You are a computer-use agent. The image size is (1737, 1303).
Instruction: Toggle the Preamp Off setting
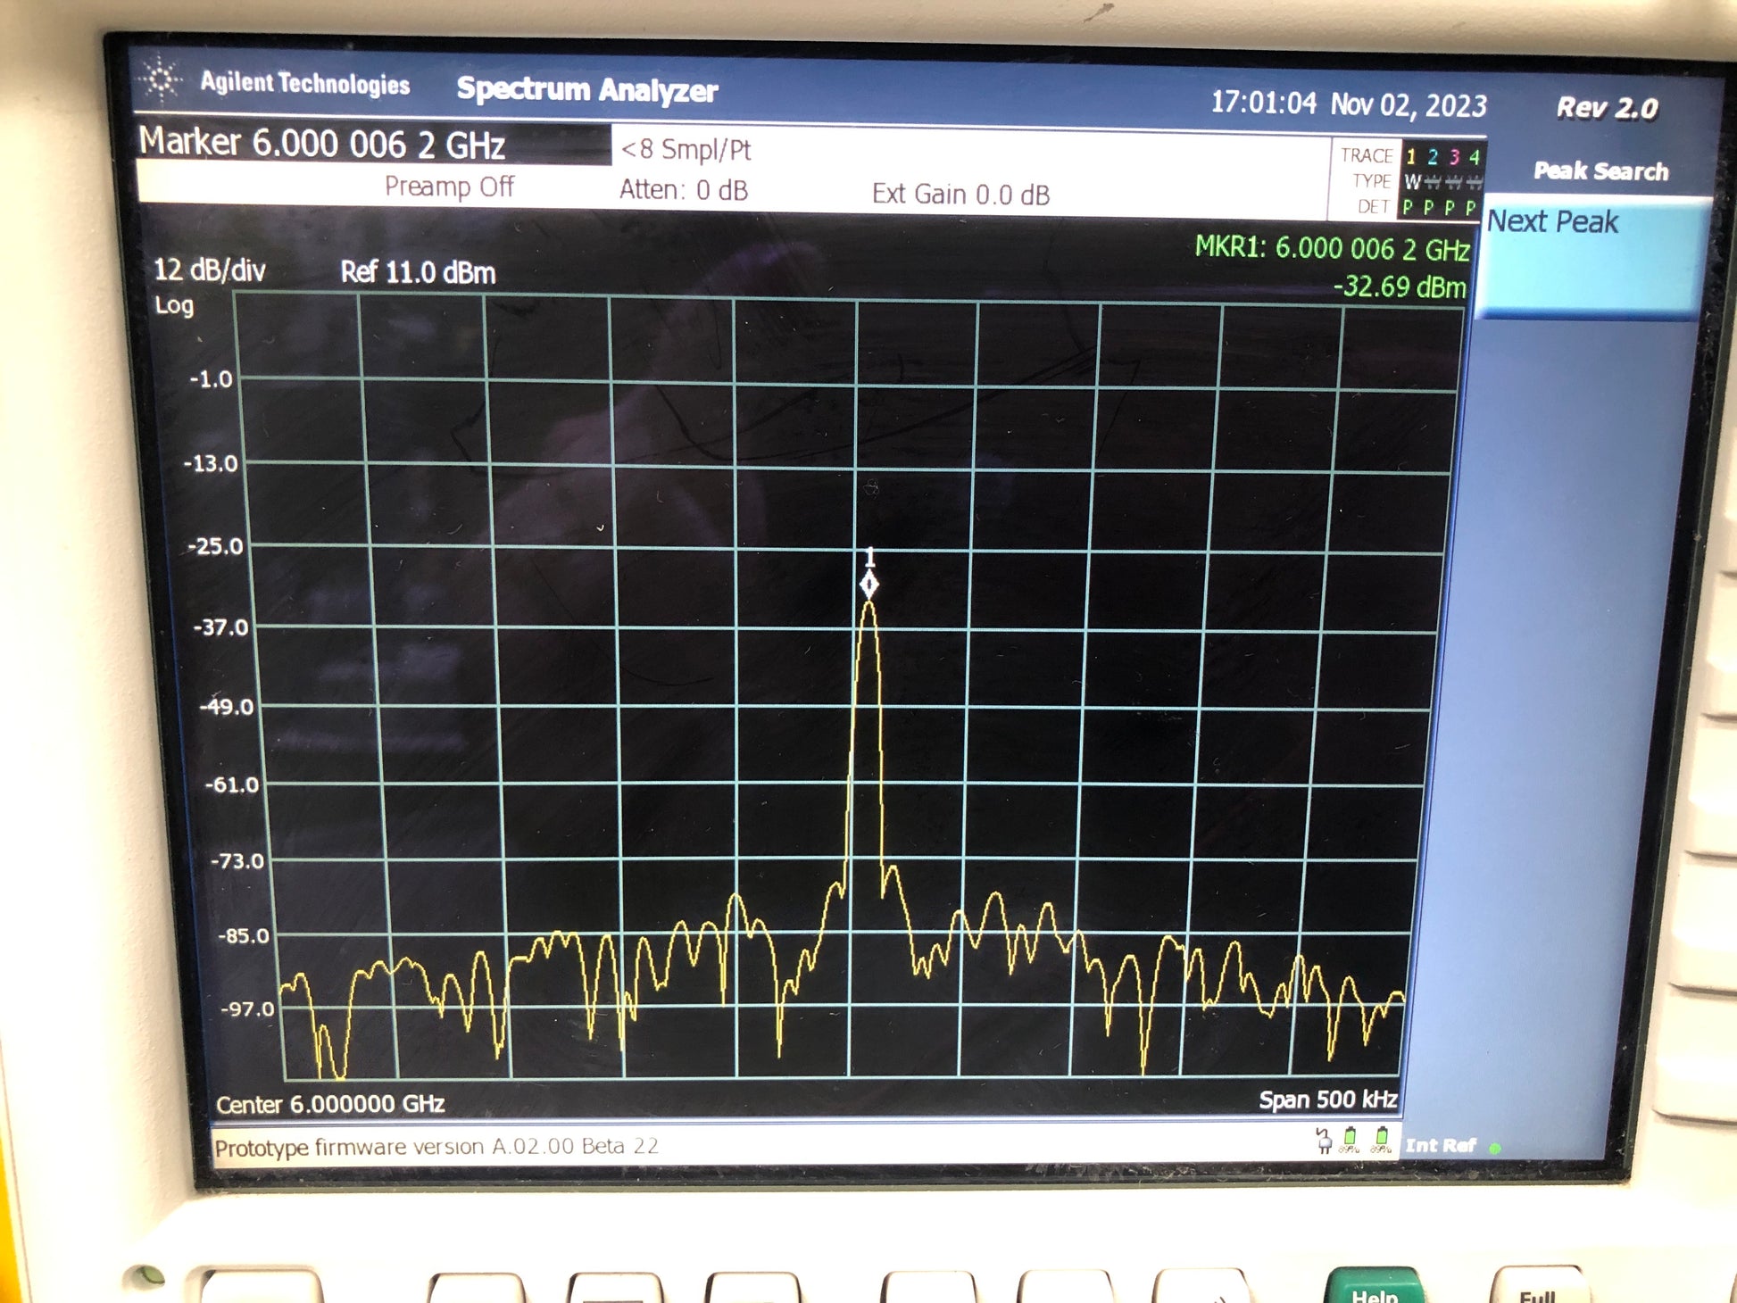(449, 187)
